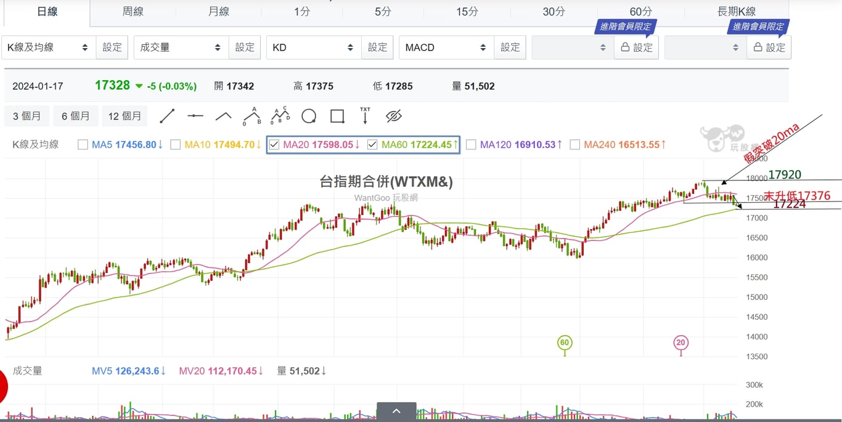Click the 60-day MA marker on chart

point(564,343)
